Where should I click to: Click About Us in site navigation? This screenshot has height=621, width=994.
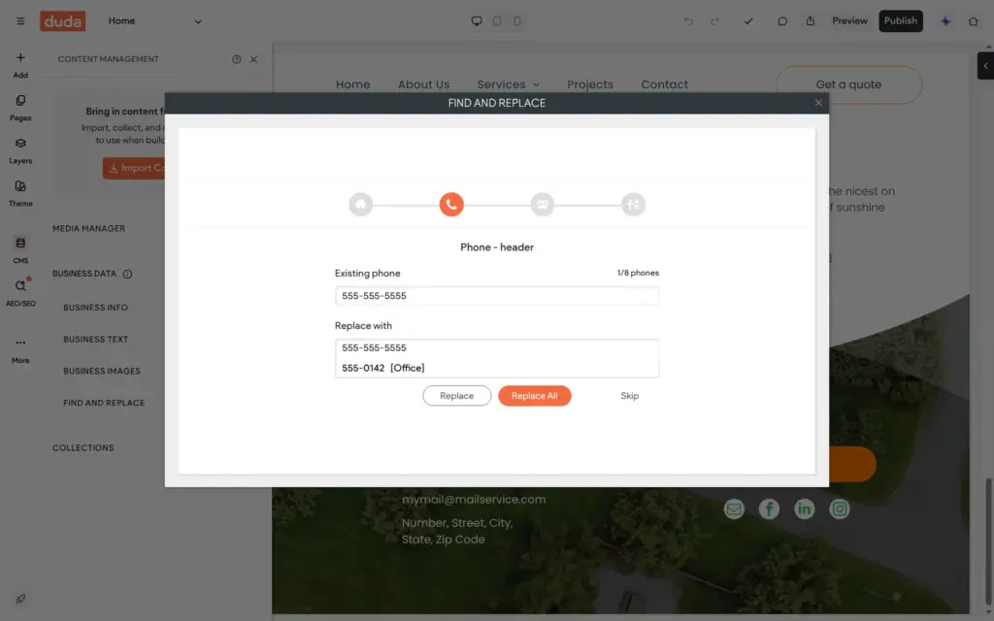[423, 84]
